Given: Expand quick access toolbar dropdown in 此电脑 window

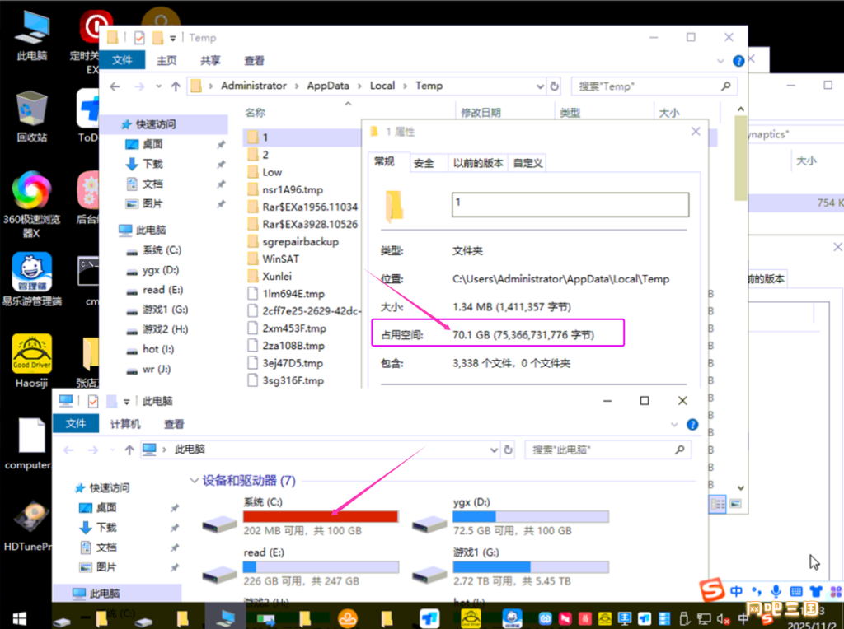Looking at the screenshot, I should (x=126, y=402).
